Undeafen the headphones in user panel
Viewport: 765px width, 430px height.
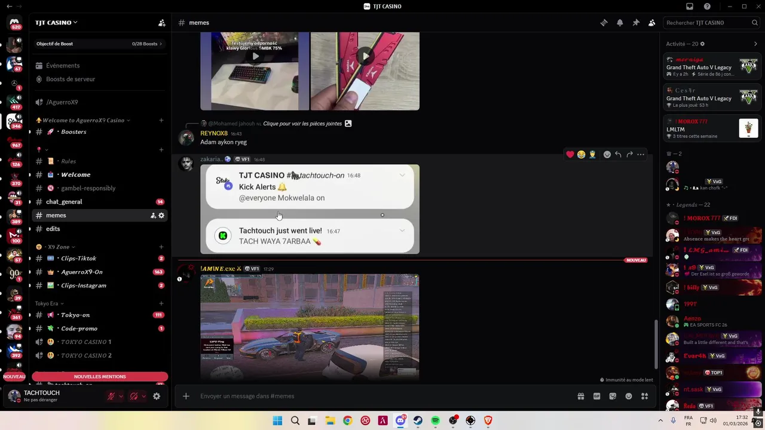pyautogui.click(x=134, y=396)
